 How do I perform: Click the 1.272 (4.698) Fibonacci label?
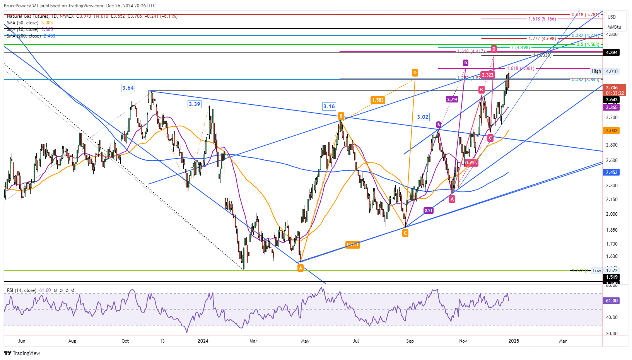pos(542,39)
